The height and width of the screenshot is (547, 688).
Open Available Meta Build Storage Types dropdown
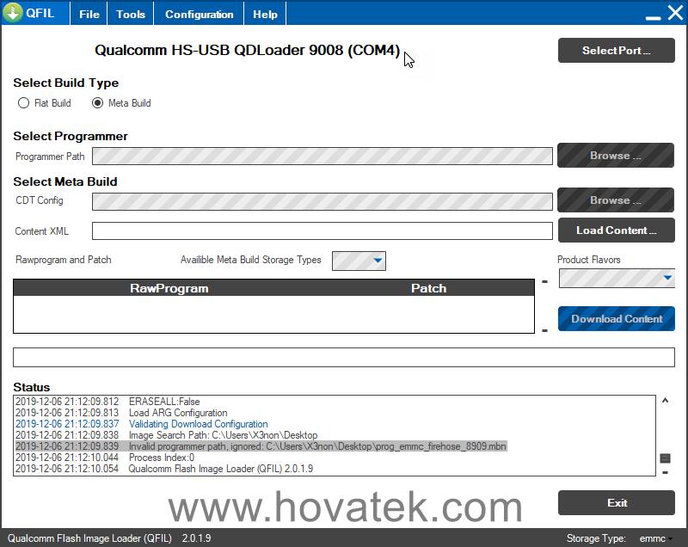(359, 261)
